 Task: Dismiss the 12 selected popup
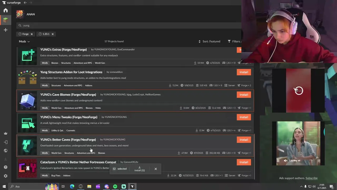tap(156, 169)
